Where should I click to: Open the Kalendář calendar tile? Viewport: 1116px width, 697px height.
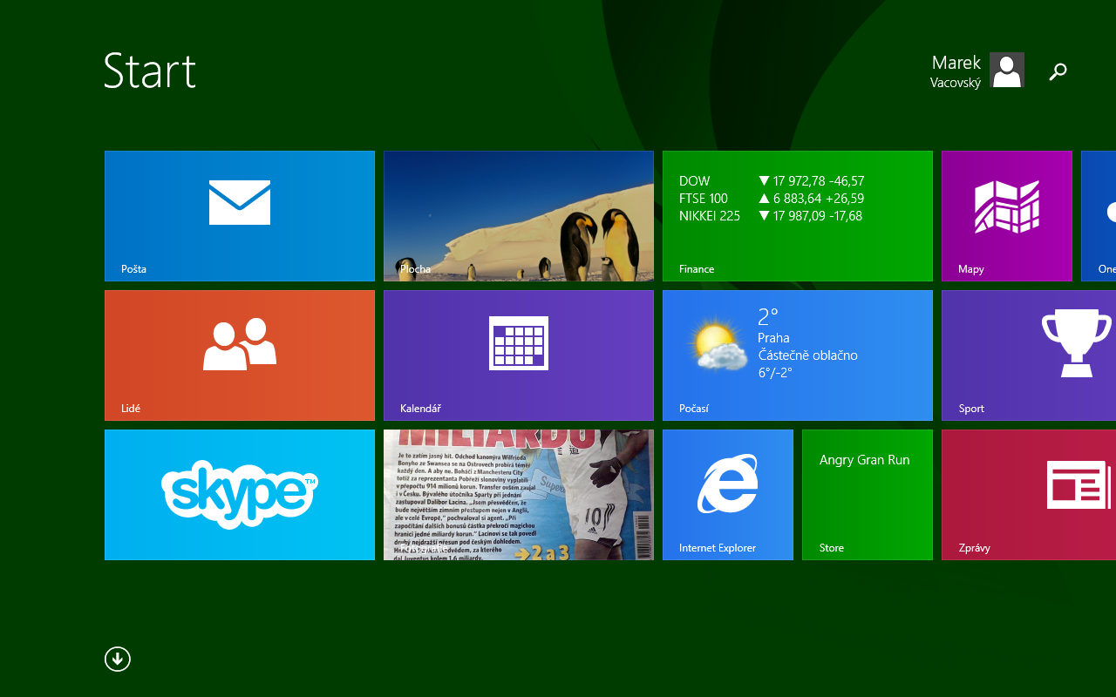coord(519,355)
